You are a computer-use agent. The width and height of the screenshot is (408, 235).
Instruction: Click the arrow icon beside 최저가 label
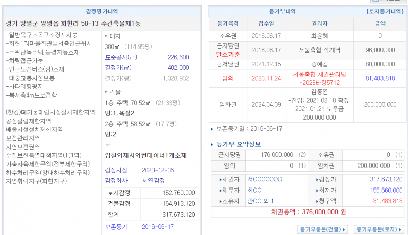[x=316, y=190]
